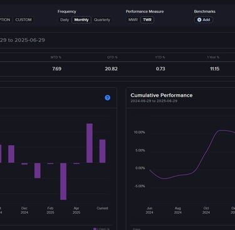This screenshot has height=230, width=235.
Task: Click the MTD % value 7.69
Action: (x=57, y=68)
